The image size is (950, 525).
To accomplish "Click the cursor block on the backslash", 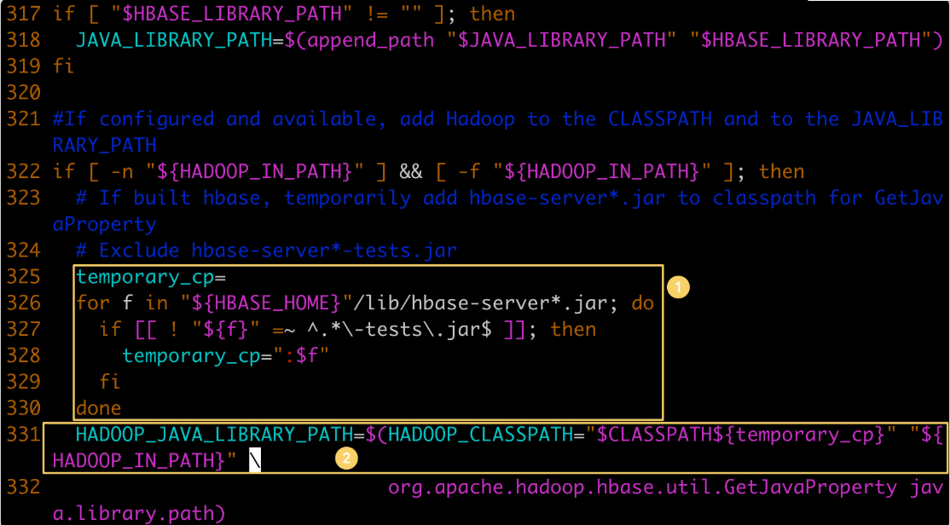I will (255, 461).
